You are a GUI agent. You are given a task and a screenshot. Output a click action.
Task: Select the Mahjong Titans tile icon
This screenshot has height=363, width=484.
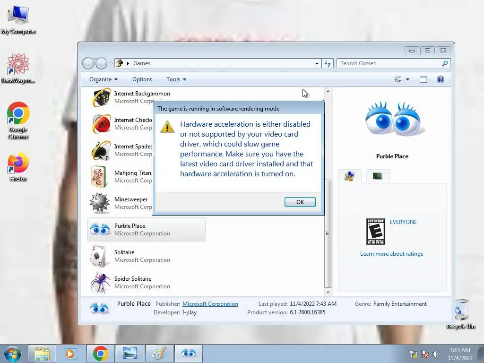pyautogui.click(x=99, y=177)
